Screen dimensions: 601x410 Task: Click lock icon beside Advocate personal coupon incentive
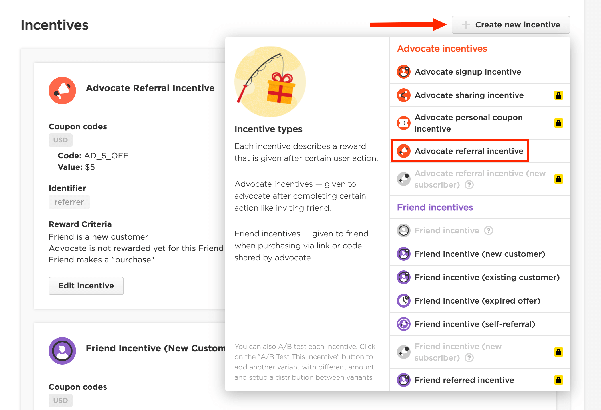click(x=558, y=123)
